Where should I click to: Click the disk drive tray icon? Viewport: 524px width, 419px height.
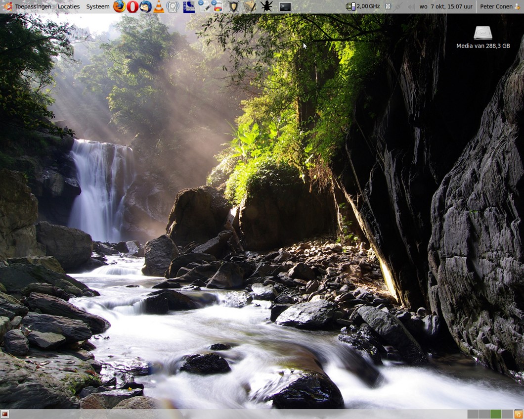pos(388,6)
